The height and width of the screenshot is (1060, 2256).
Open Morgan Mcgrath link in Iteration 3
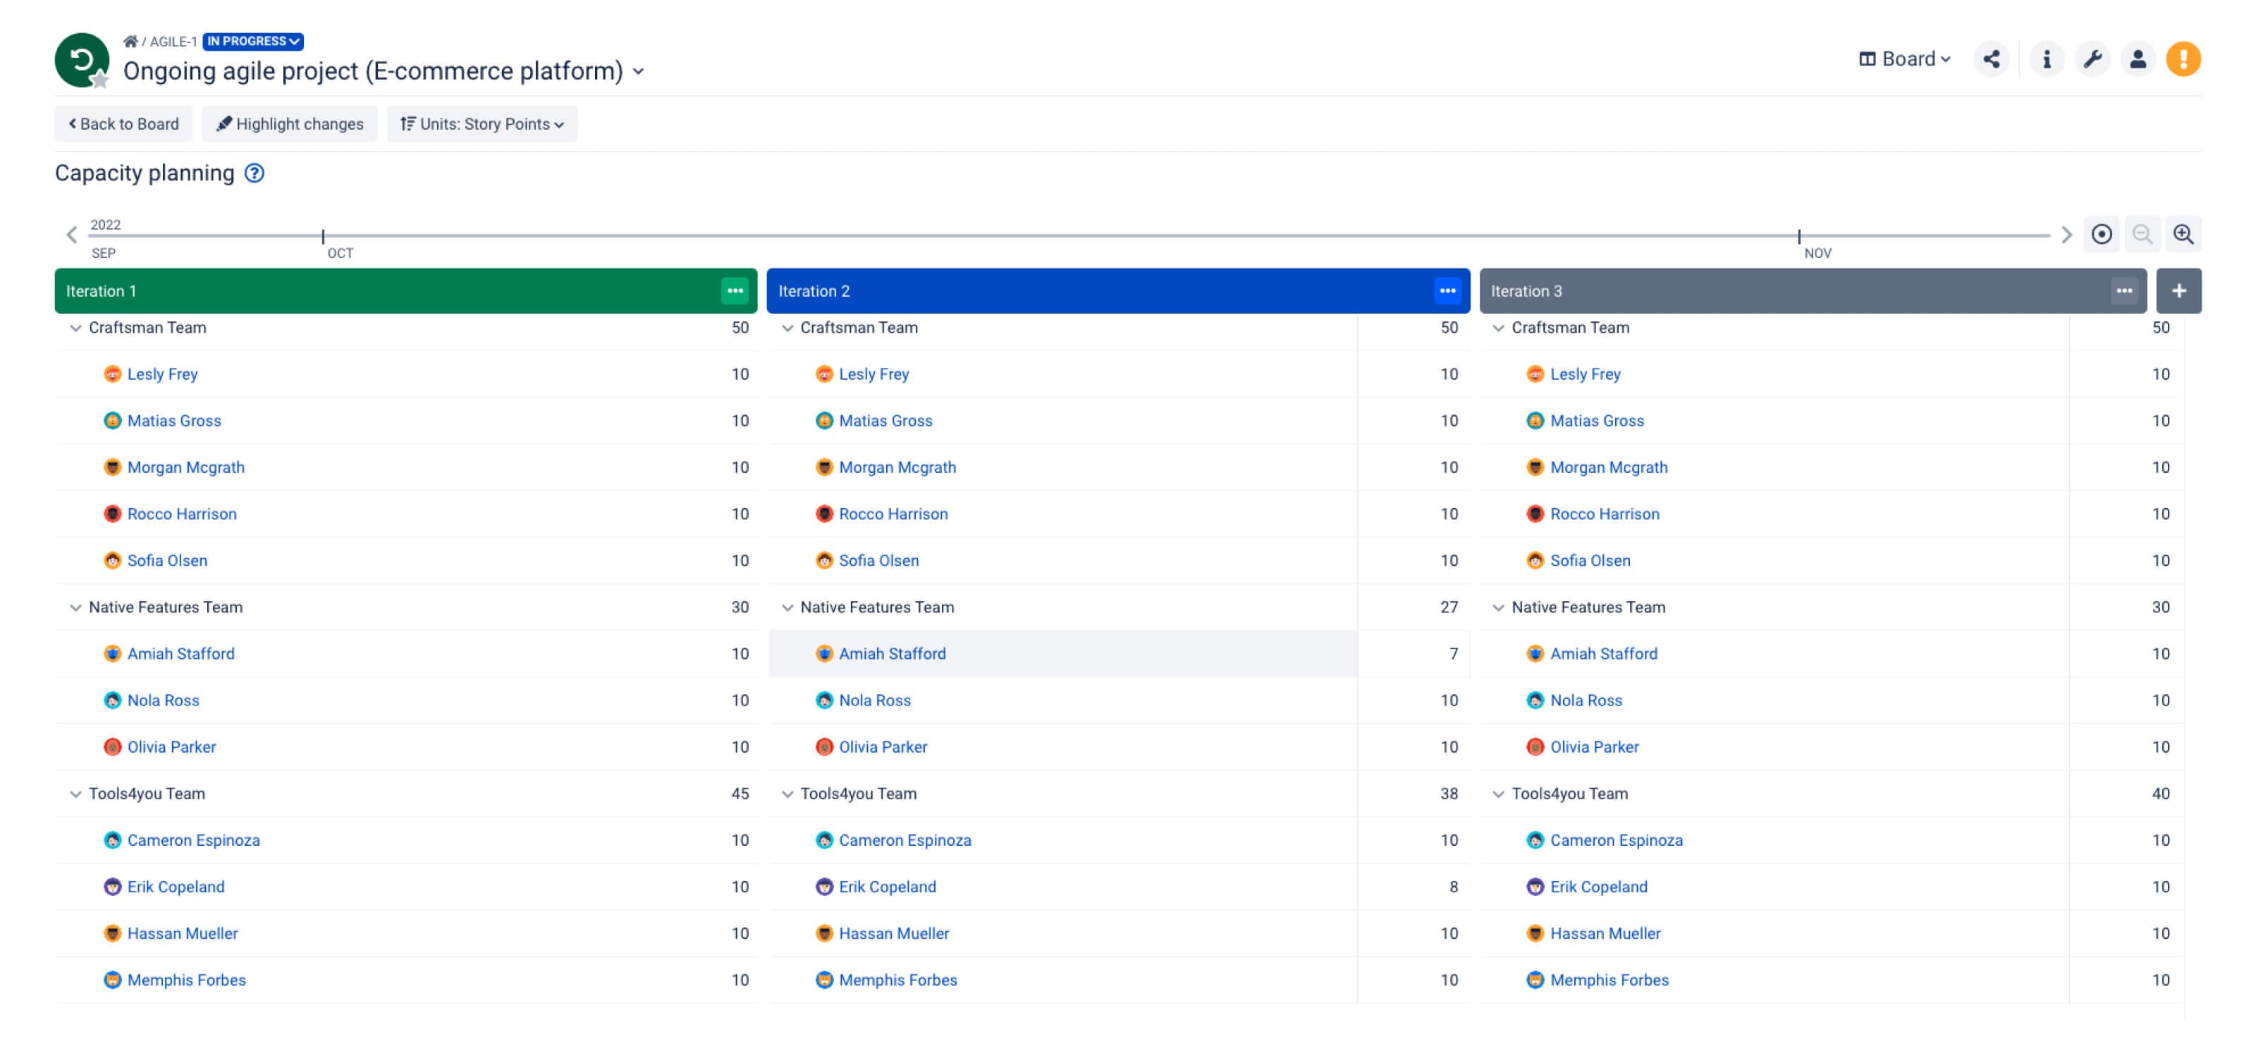pyautogui.click(x=1609, y=467)
